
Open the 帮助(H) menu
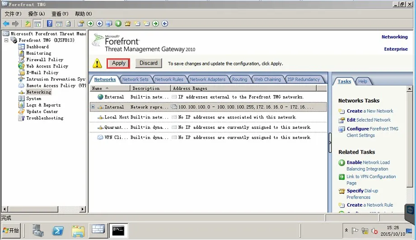pos(83,14)
